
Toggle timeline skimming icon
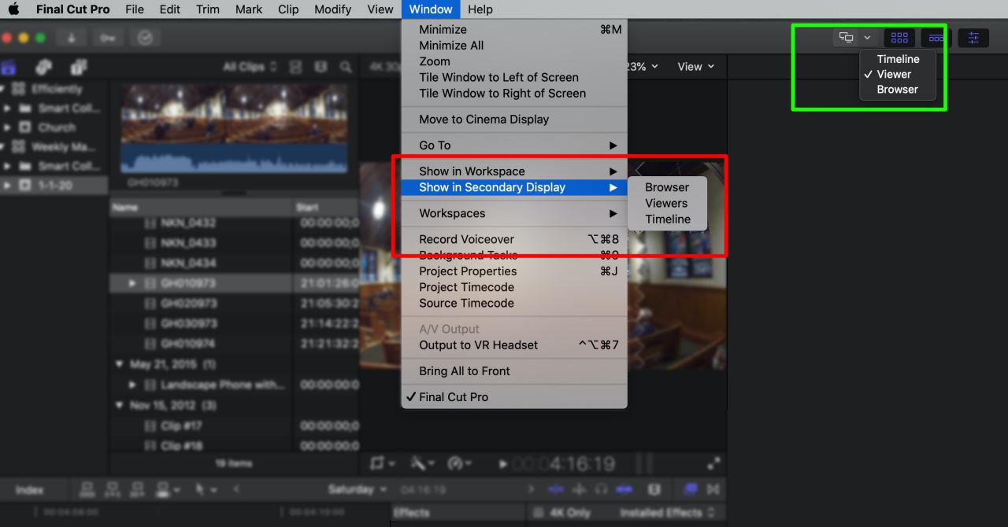[556, 489]
